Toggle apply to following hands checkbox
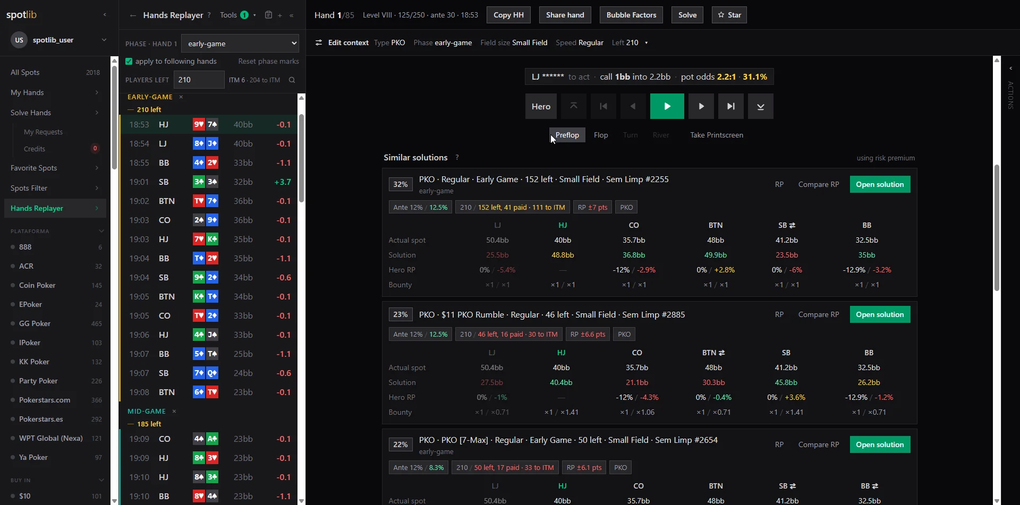Screen dimensions: 1020x505 129,62
